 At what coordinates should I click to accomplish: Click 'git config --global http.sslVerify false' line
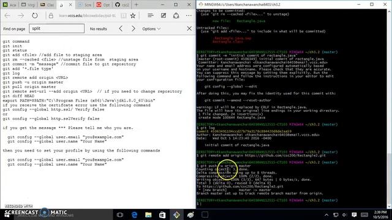51,119
